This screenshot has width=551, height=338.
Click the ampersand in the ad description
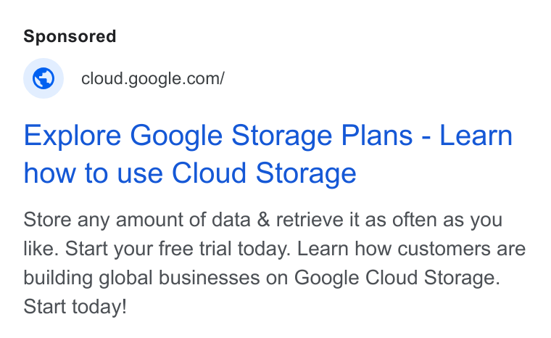tap(264, 220)
